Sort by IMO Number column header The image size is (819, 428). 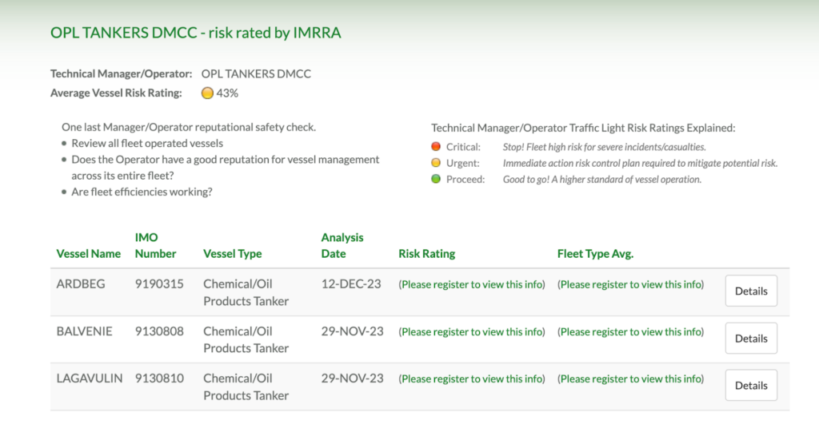(x=155, y=246)
